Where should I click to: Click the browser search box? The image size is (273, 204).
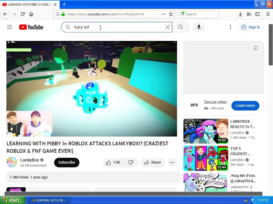(198, 14)
